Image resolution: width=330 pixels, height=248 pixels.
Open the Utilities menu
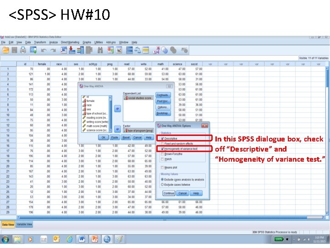[x=98, y=42]
